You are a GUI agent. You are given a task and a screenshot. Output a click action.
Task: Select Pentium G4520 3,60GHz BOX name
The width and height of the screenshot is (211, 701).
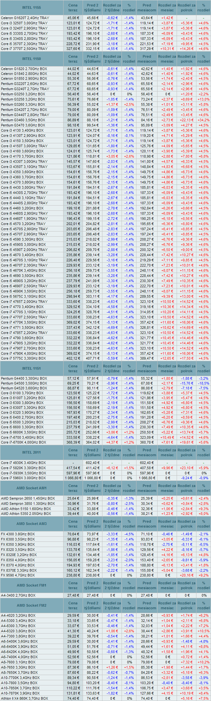tap(24, 388)
